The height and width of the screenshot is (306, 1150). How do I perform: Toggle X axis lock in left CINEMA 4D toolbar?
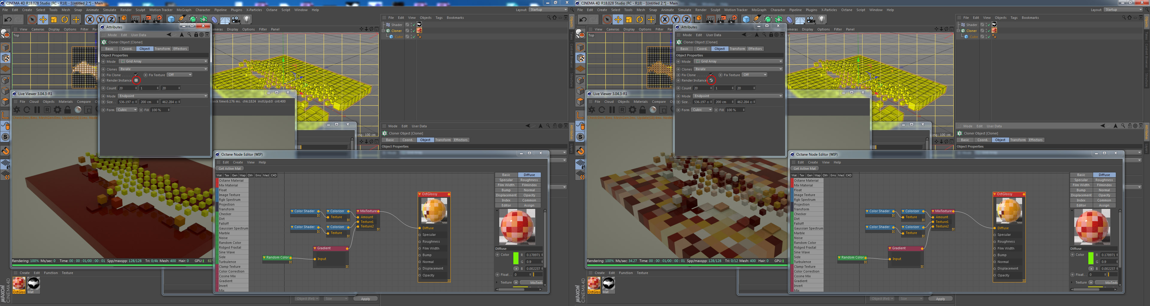tap(90, 19)
